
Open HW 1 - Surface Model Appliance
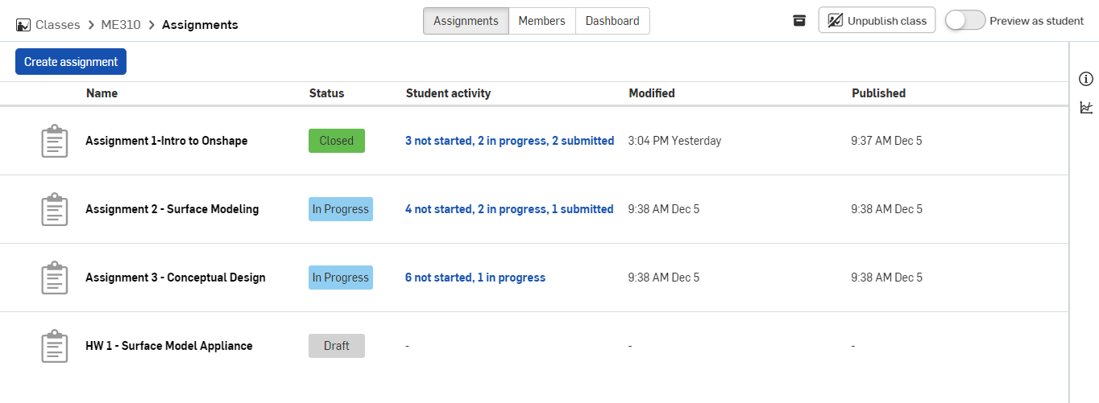[169, 346]
